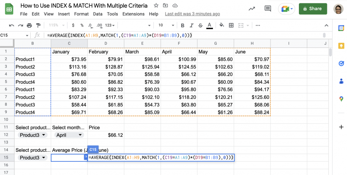Activate the paint format tool
The height and width of the screenshot is (175, 347).
tap(38, 25)
